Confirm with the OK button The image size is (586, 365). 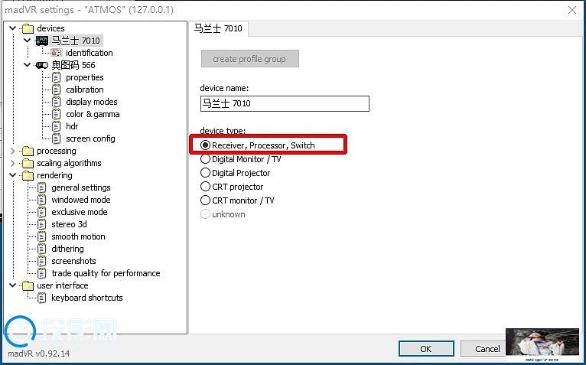pyautogui.click(x=426, y=349)
